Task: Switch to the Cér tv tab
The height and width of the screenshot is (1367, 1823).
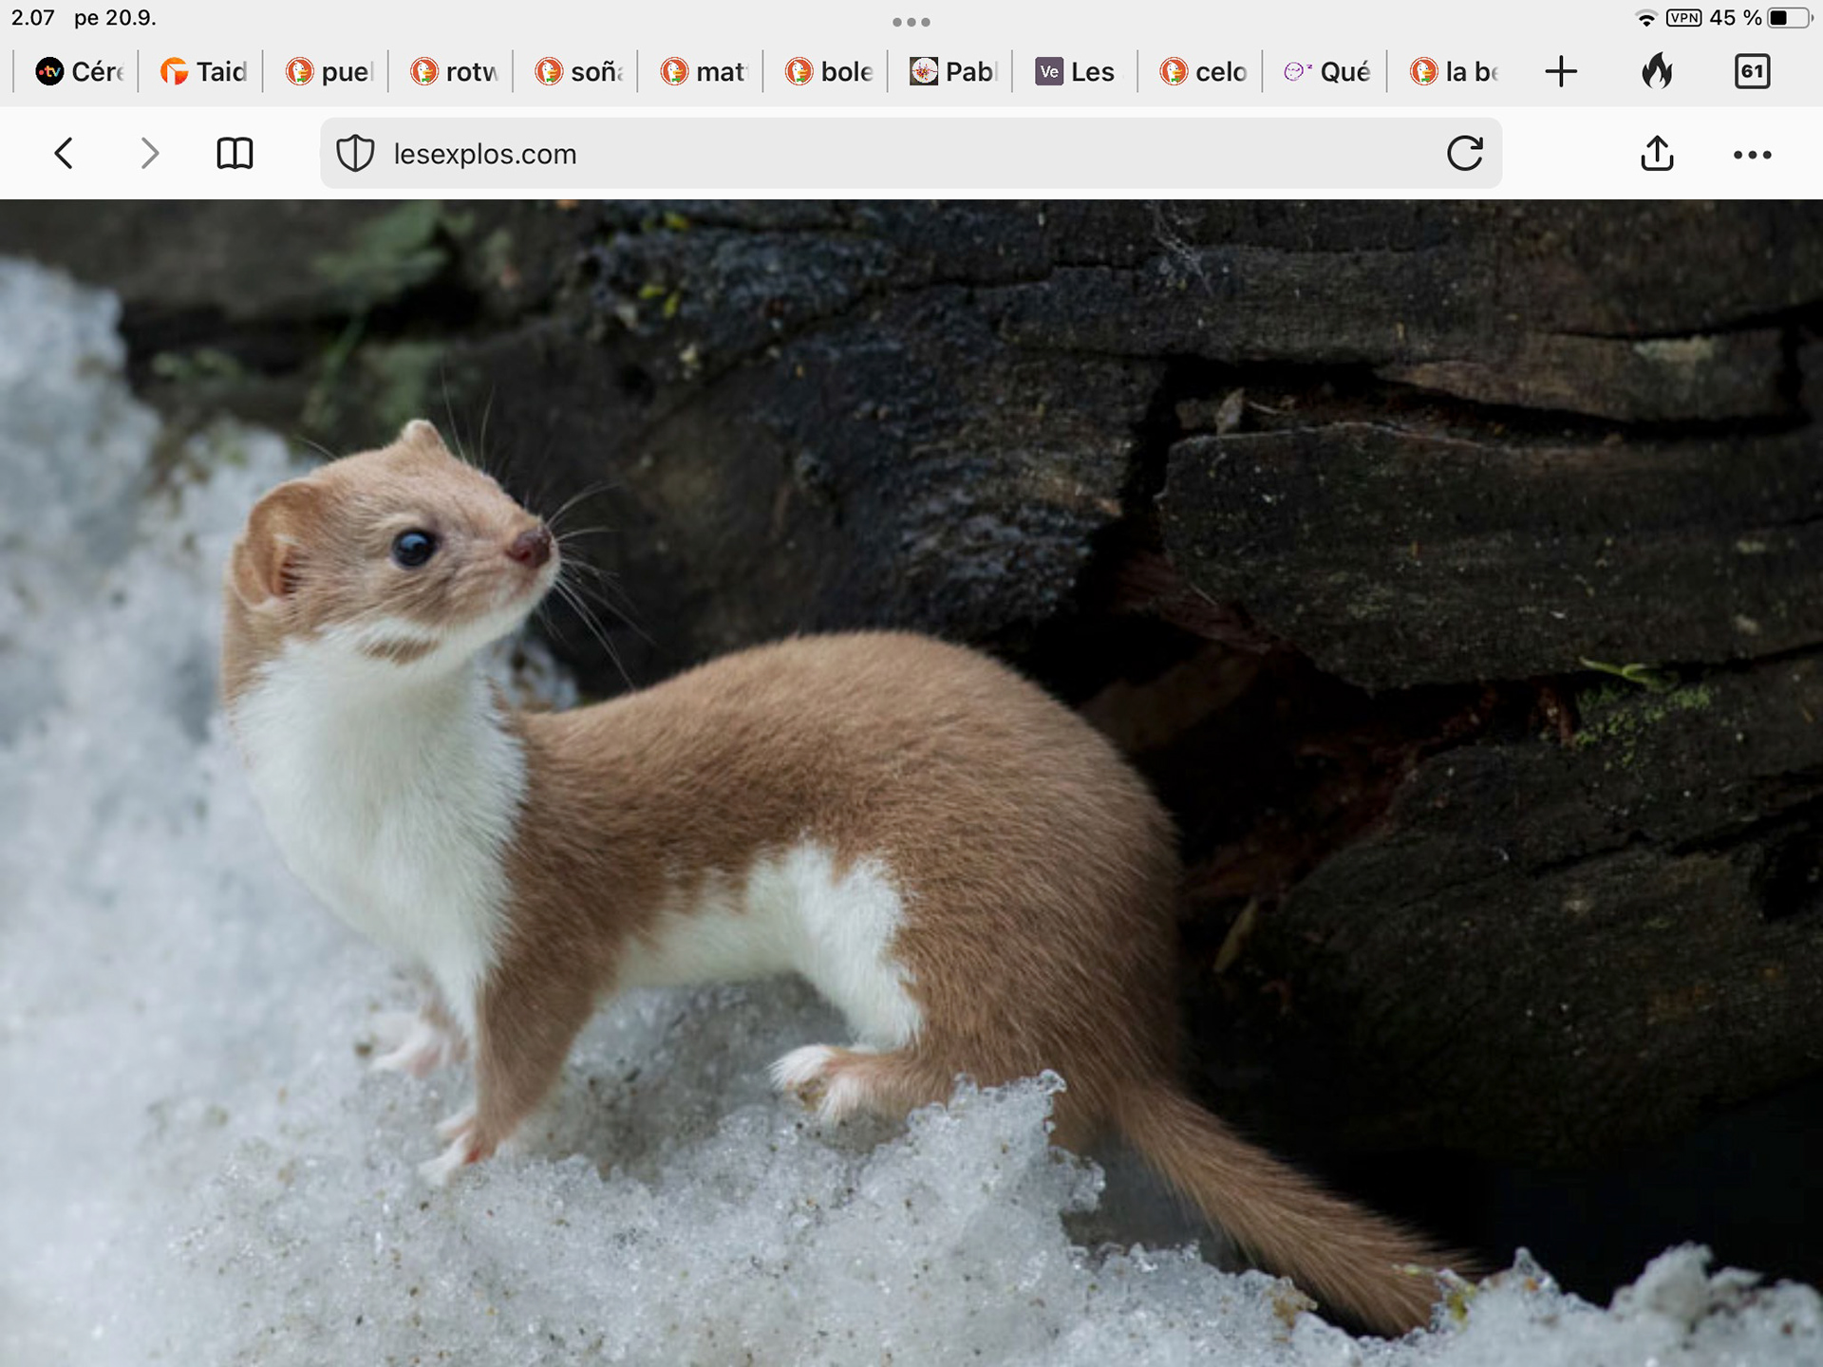Action: tap(80, 71)
